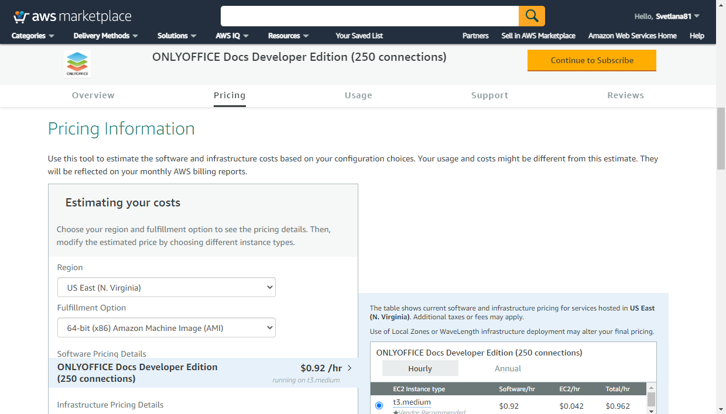Click Sell in AWS Marketplace link
This screenshot has height=414, width=726.
(538, 36)
